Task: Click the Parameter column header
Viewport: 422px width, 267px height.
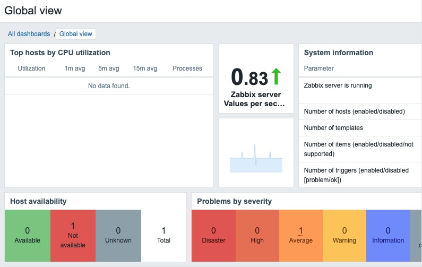Action: pos(318,68)
